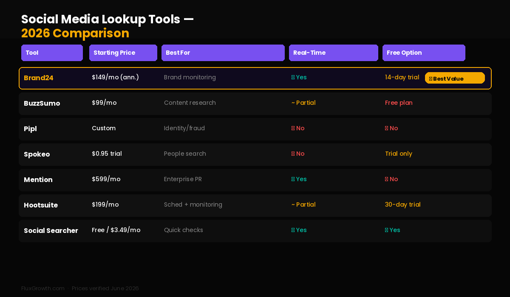Click the Tool column header
The width and height of the screenshot is (510, 297).
coord(52,53)
